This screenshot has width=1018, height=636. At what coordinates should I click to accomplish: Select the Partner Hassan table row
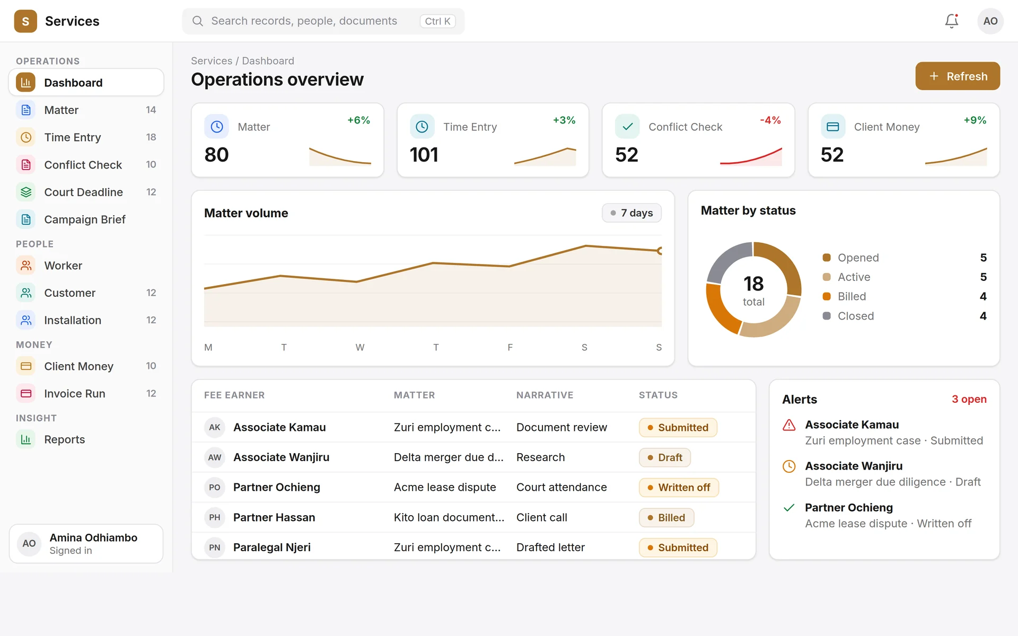tap(473, 517)
